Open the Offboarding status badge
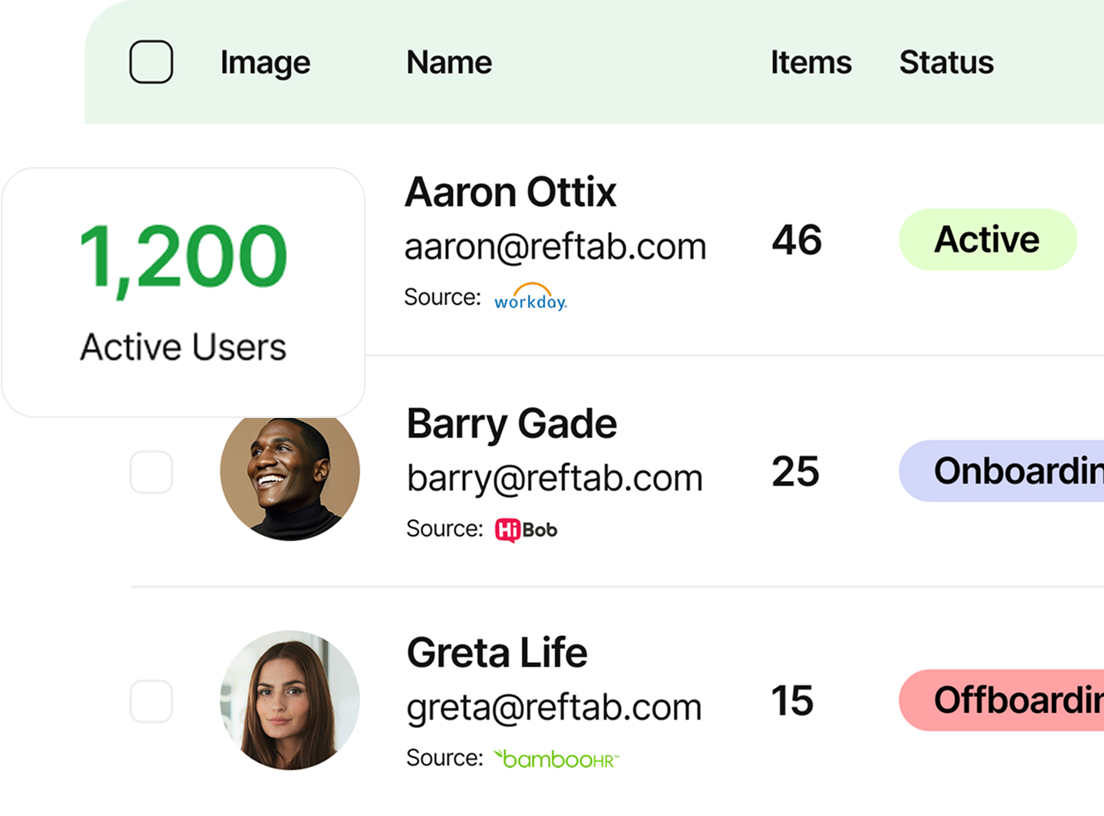Image resolution: width=1104 pixels, height=816 pixels. point(1002,700)
